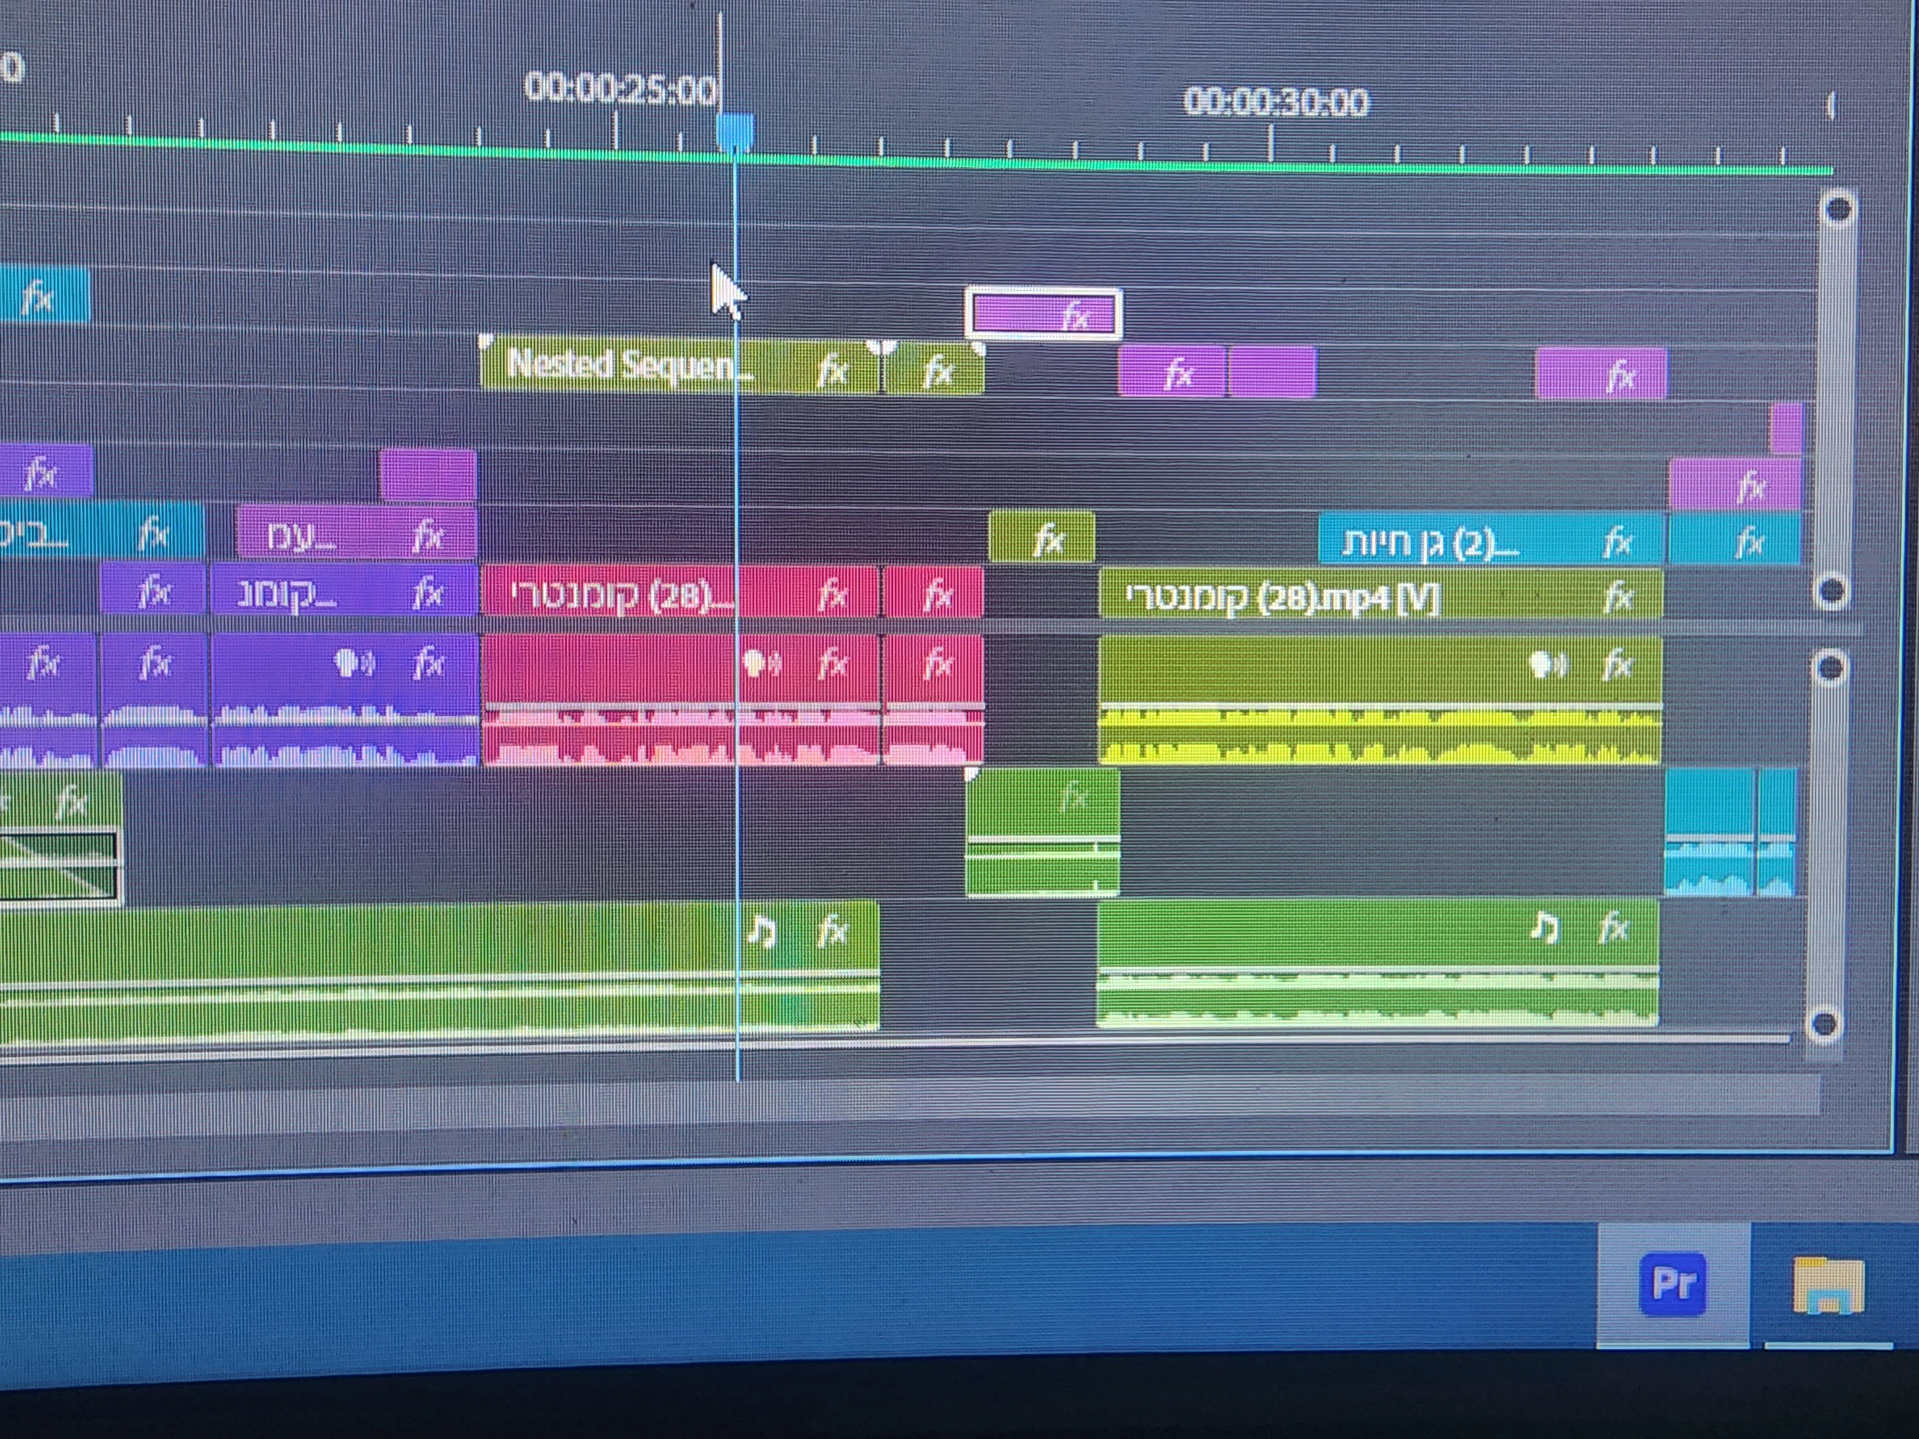The height and width of the screenshot is (1439, 1919).
Task: Click fx badge on selected purple clip
Action: click(x=1076, y=316)
